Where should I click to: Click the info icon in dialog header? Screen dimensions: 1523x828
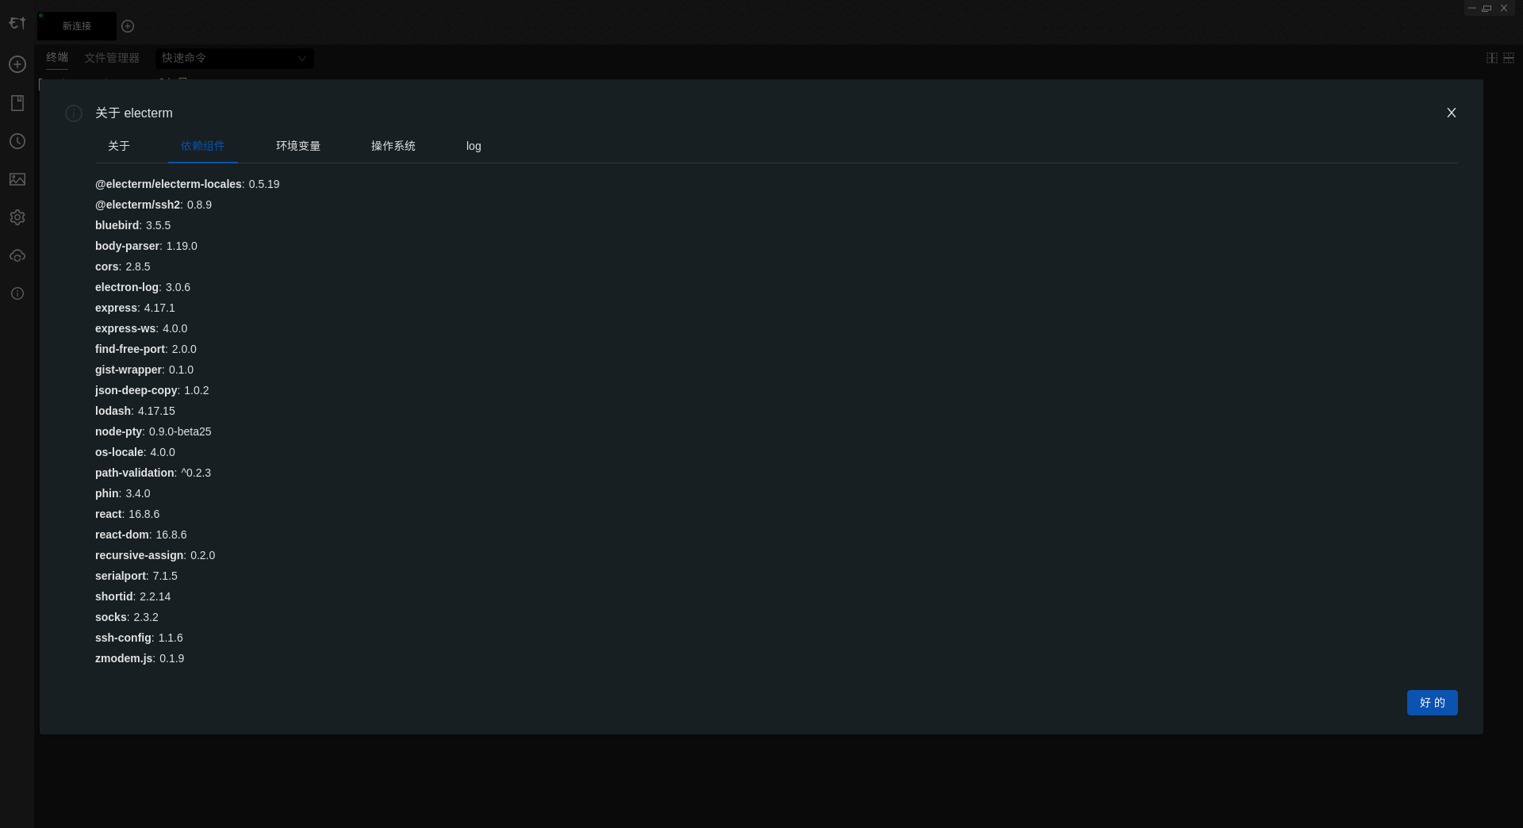(x=74, y=113)
